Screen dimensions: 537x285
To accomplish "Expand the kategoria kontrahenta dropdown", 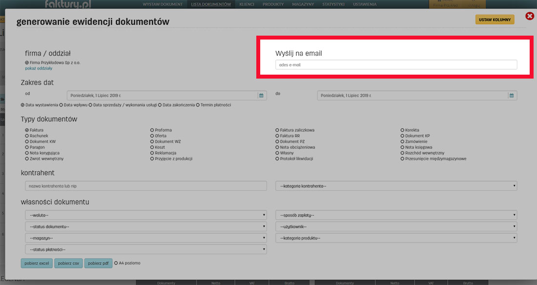I will pos(396,186).
